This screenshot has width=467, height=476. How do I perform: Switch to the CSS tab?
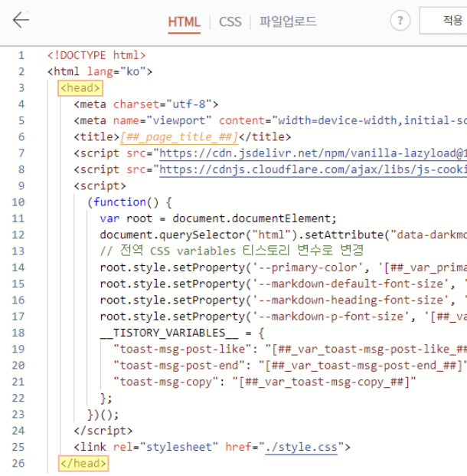[x=230, y=22]
